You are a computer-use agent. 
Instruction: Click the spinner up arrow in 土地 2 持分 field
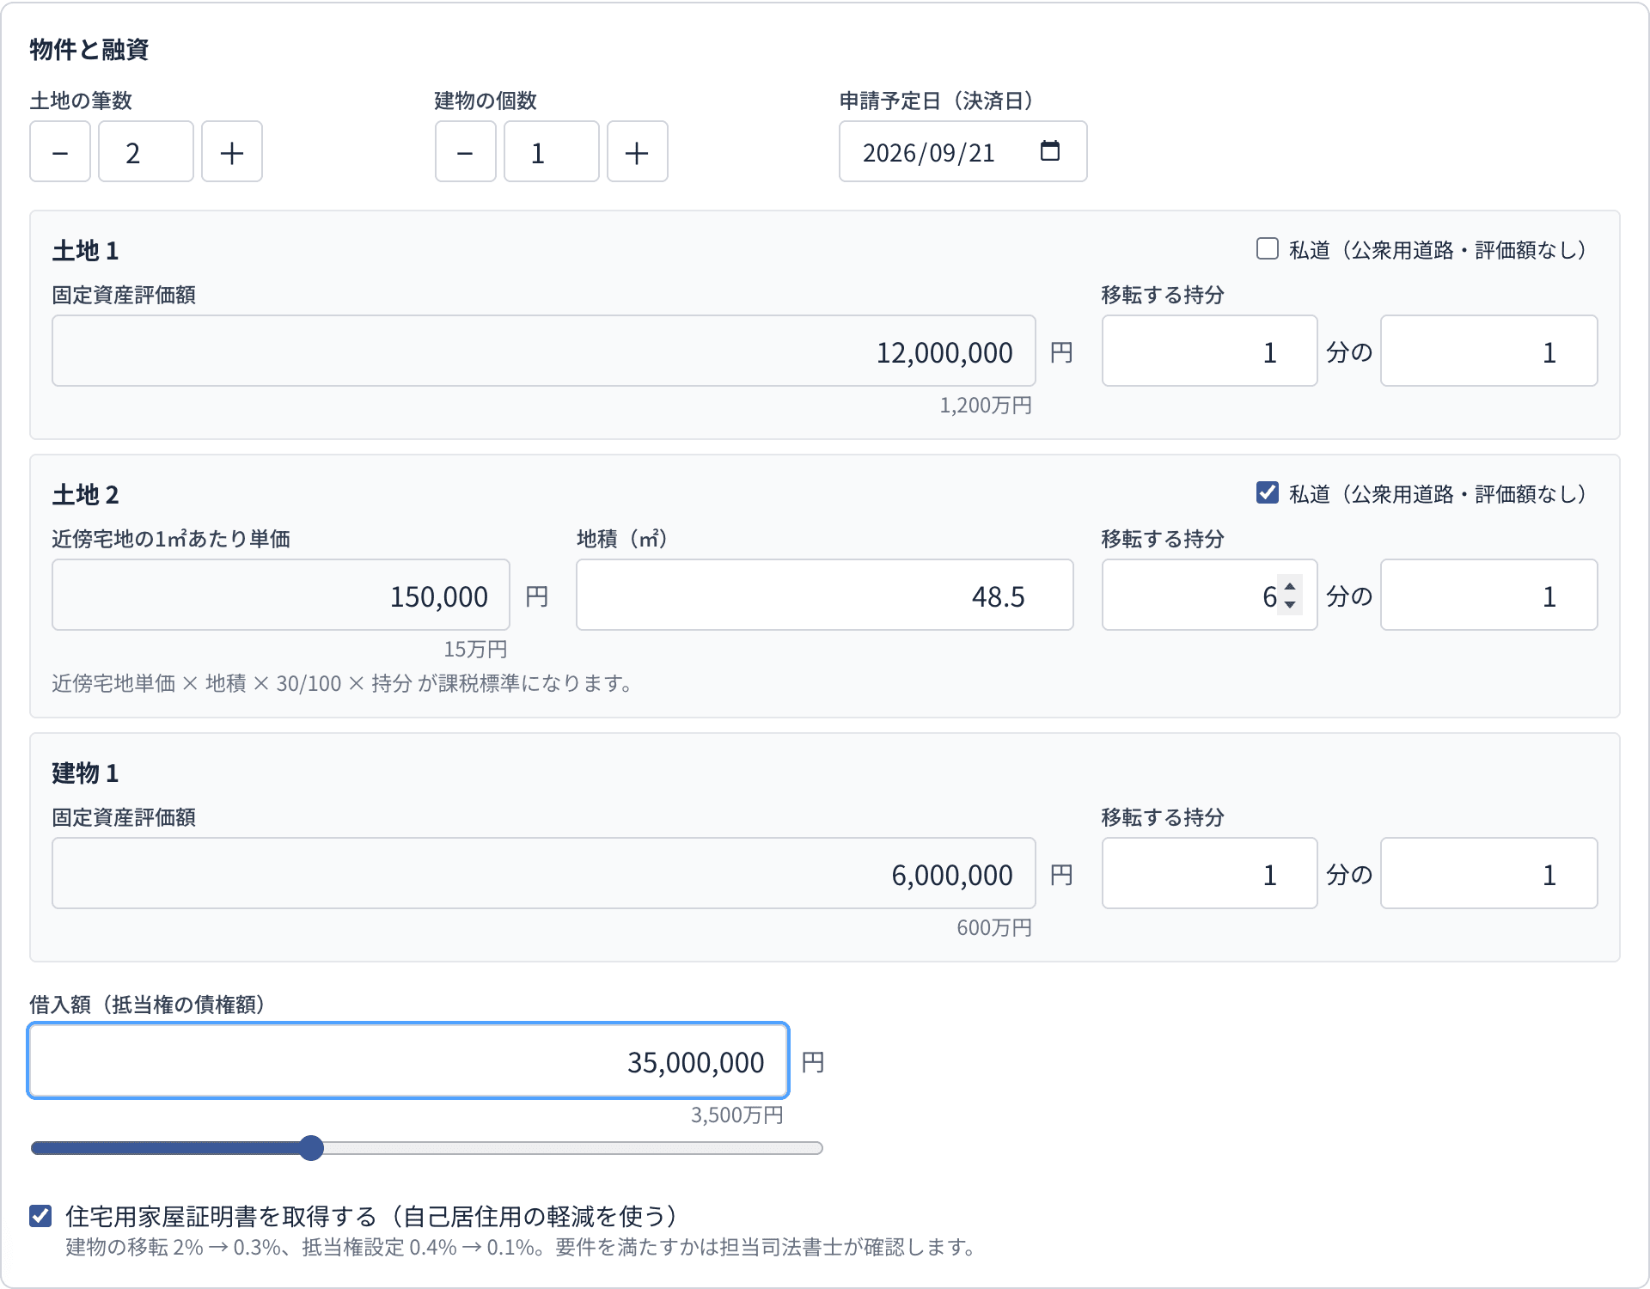1290,586
